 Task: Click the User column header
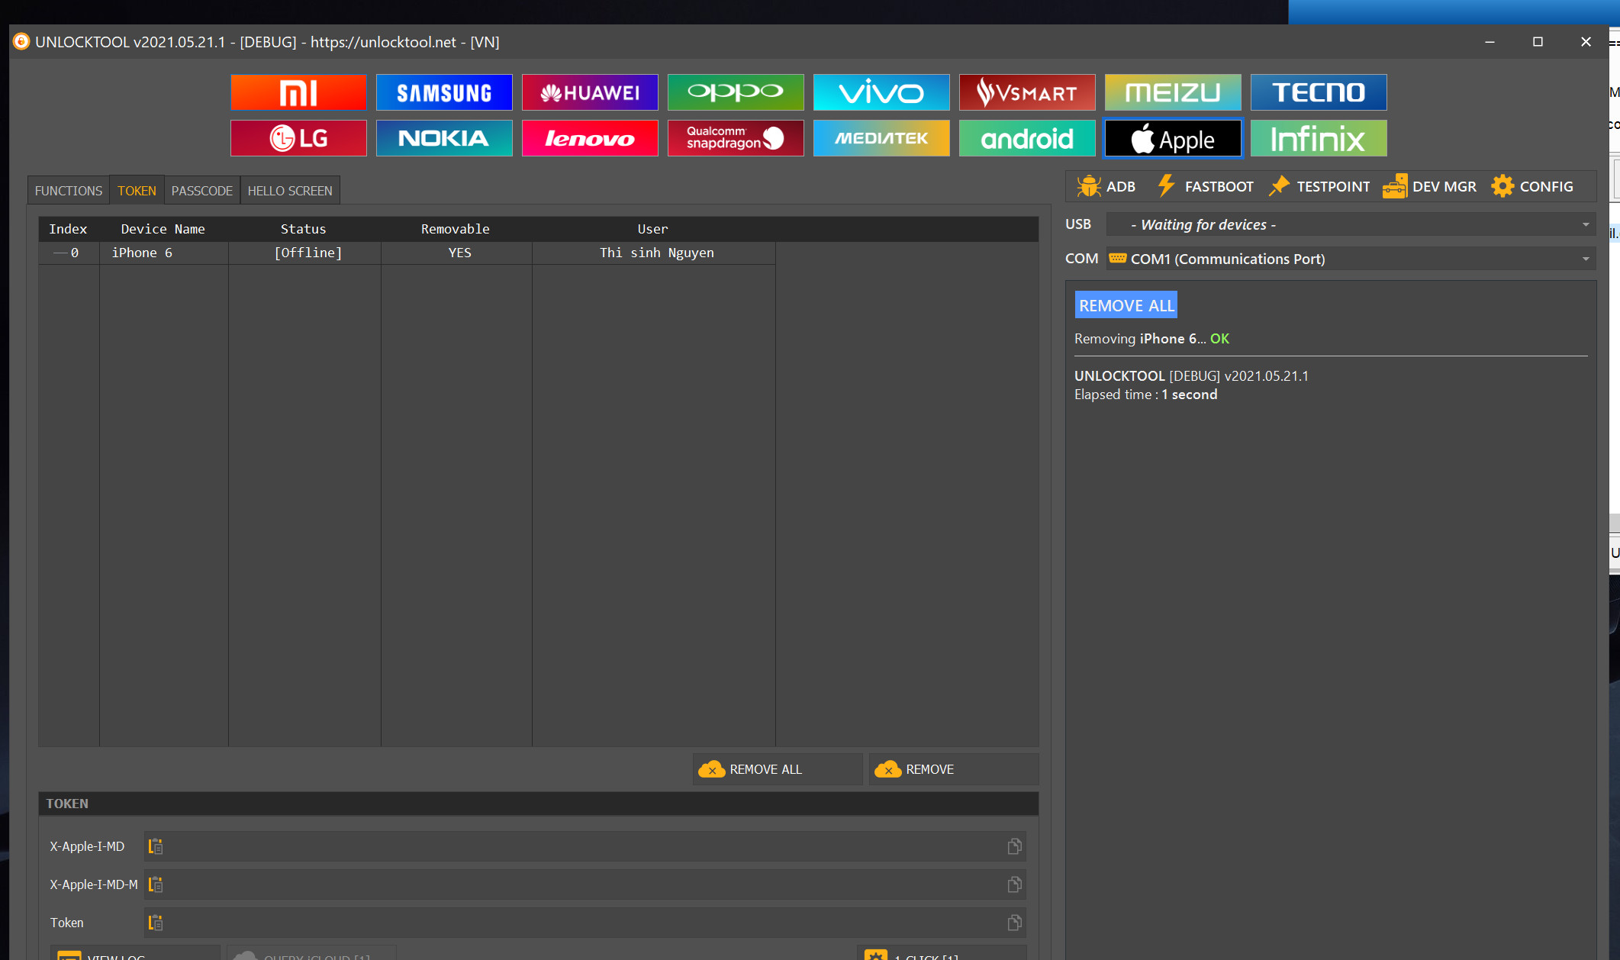click(652, 229)
